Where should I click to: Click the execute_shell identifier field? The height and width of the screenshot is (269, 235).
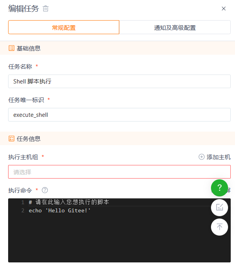click(119, 115)
